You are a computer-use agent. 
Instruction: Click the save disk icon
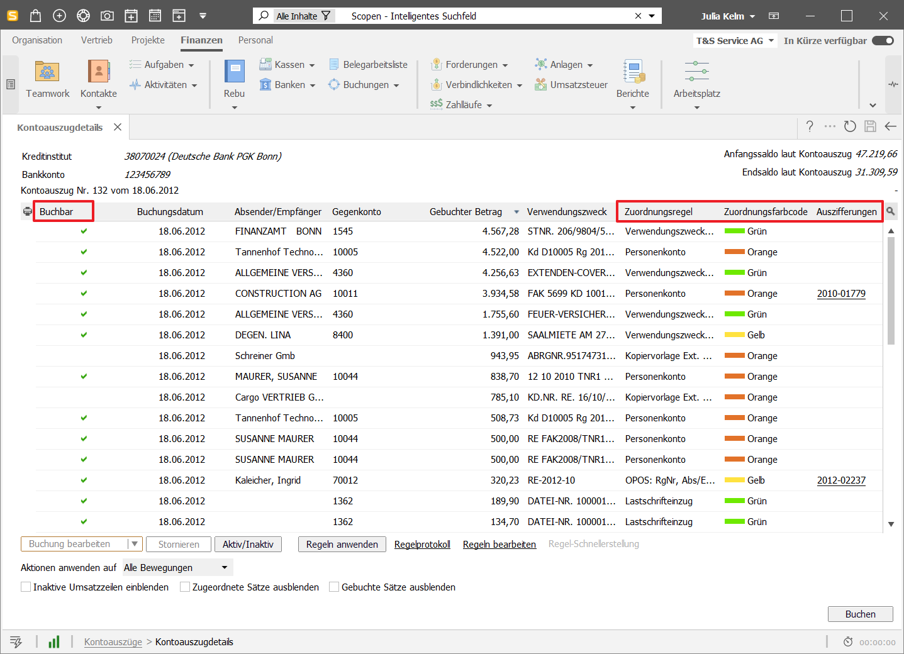point(870,126)
